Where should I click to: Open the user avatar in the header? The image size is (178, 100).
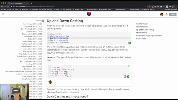click(x=162, y=14)
